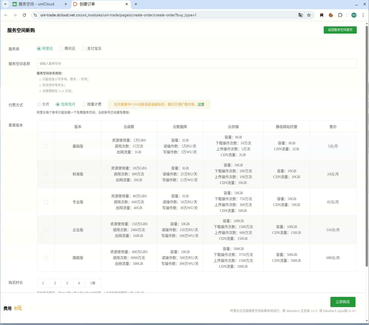Translate this page icon

tap(301, 15)
